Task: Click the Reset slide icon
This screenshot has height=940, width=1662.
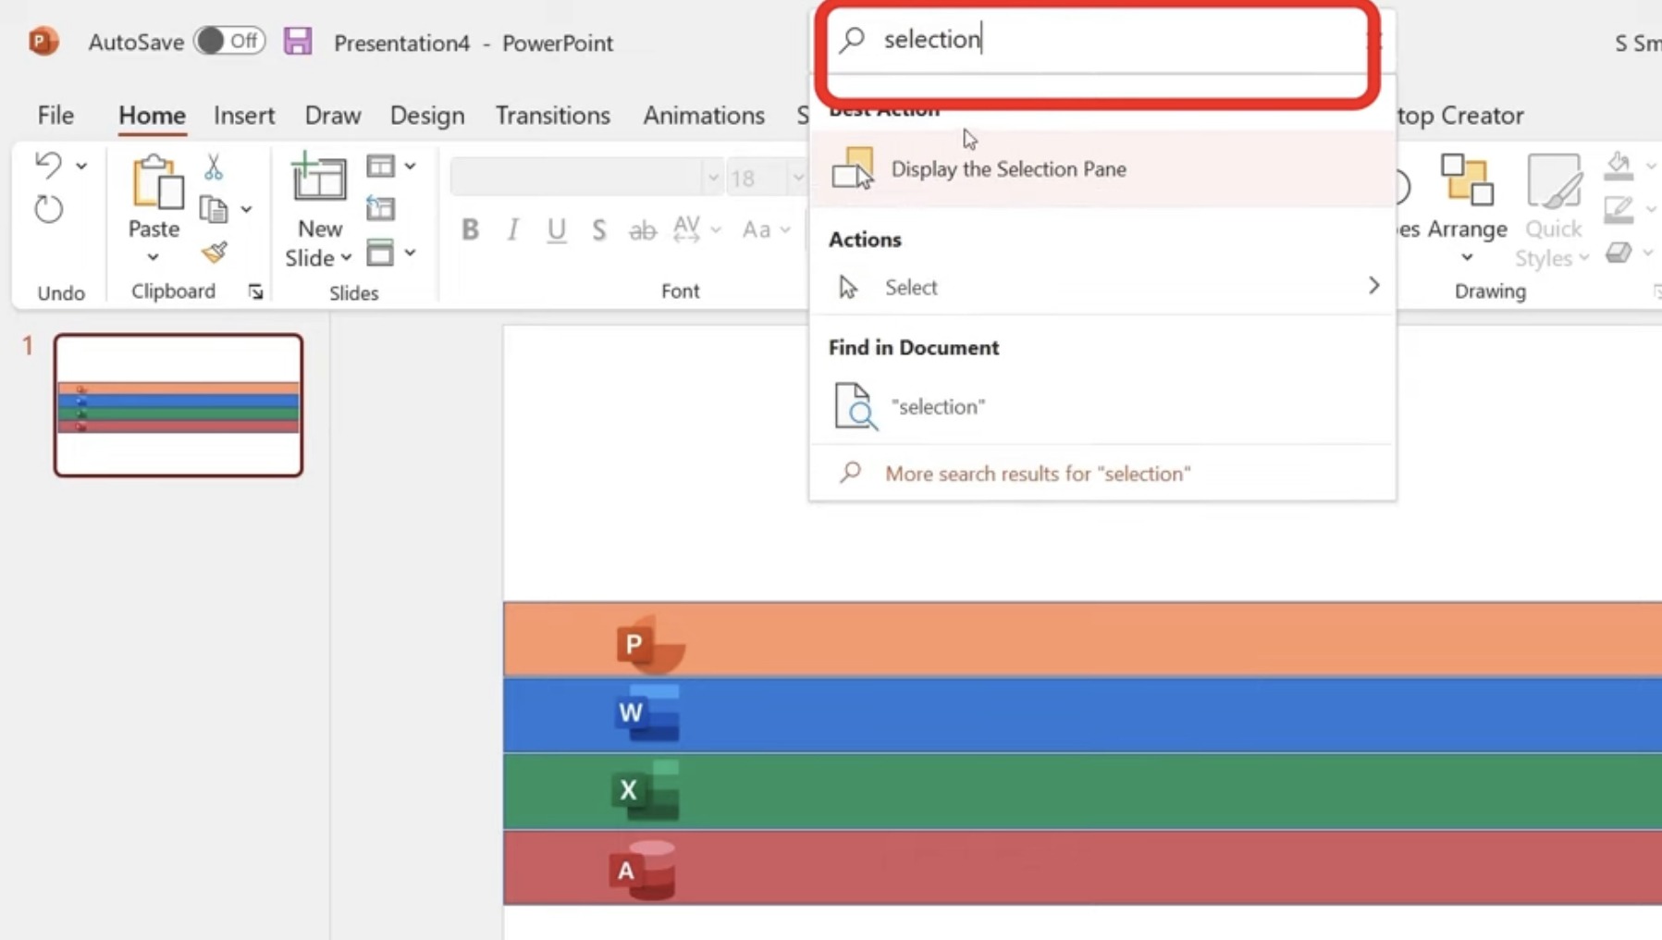Action: coord(380,209)
